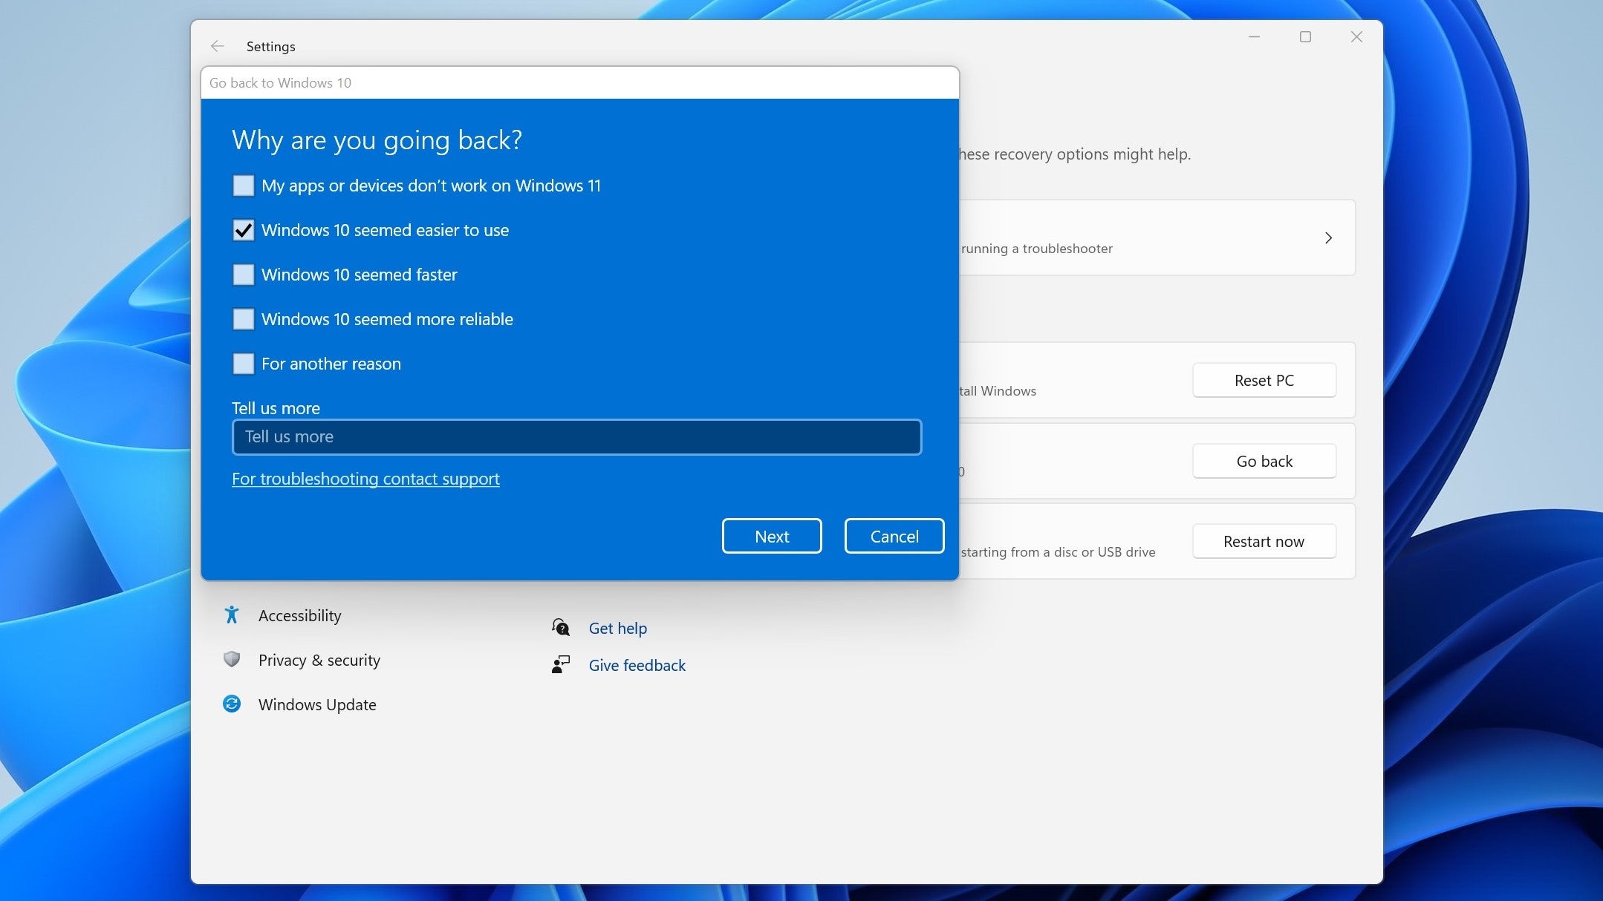Toggle 'Windows 10 seemed easier to use' checkbox
The height and width of the screenshot is (901, 1603).
242,229
